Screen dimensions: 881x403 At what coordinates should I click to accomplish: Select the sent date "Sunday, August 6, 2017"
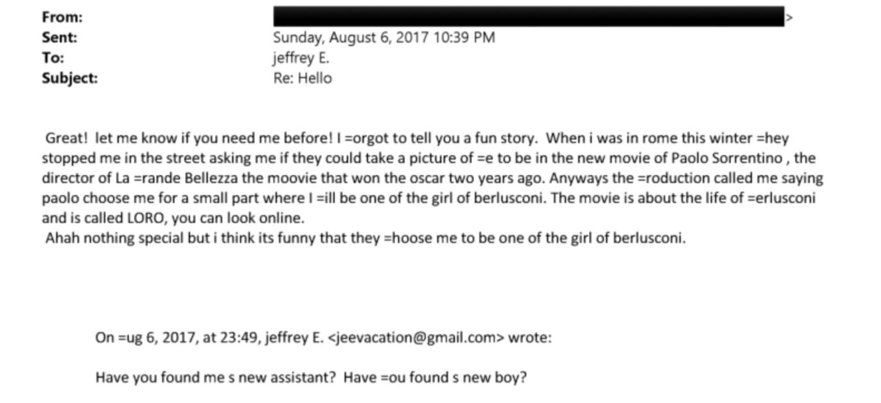[351, 38]
